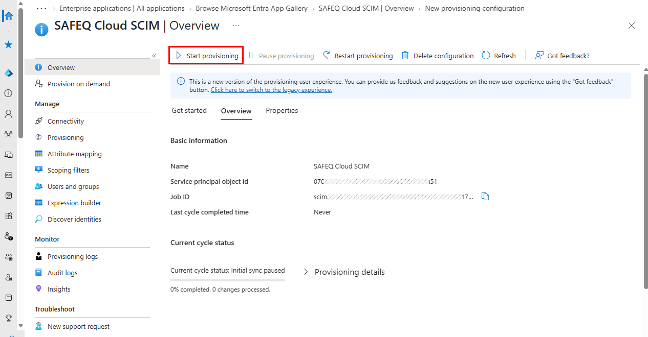Screen dimensions: 648x337
Task: Open Got feedback? from toolbar
Action: tap(563, 56)
